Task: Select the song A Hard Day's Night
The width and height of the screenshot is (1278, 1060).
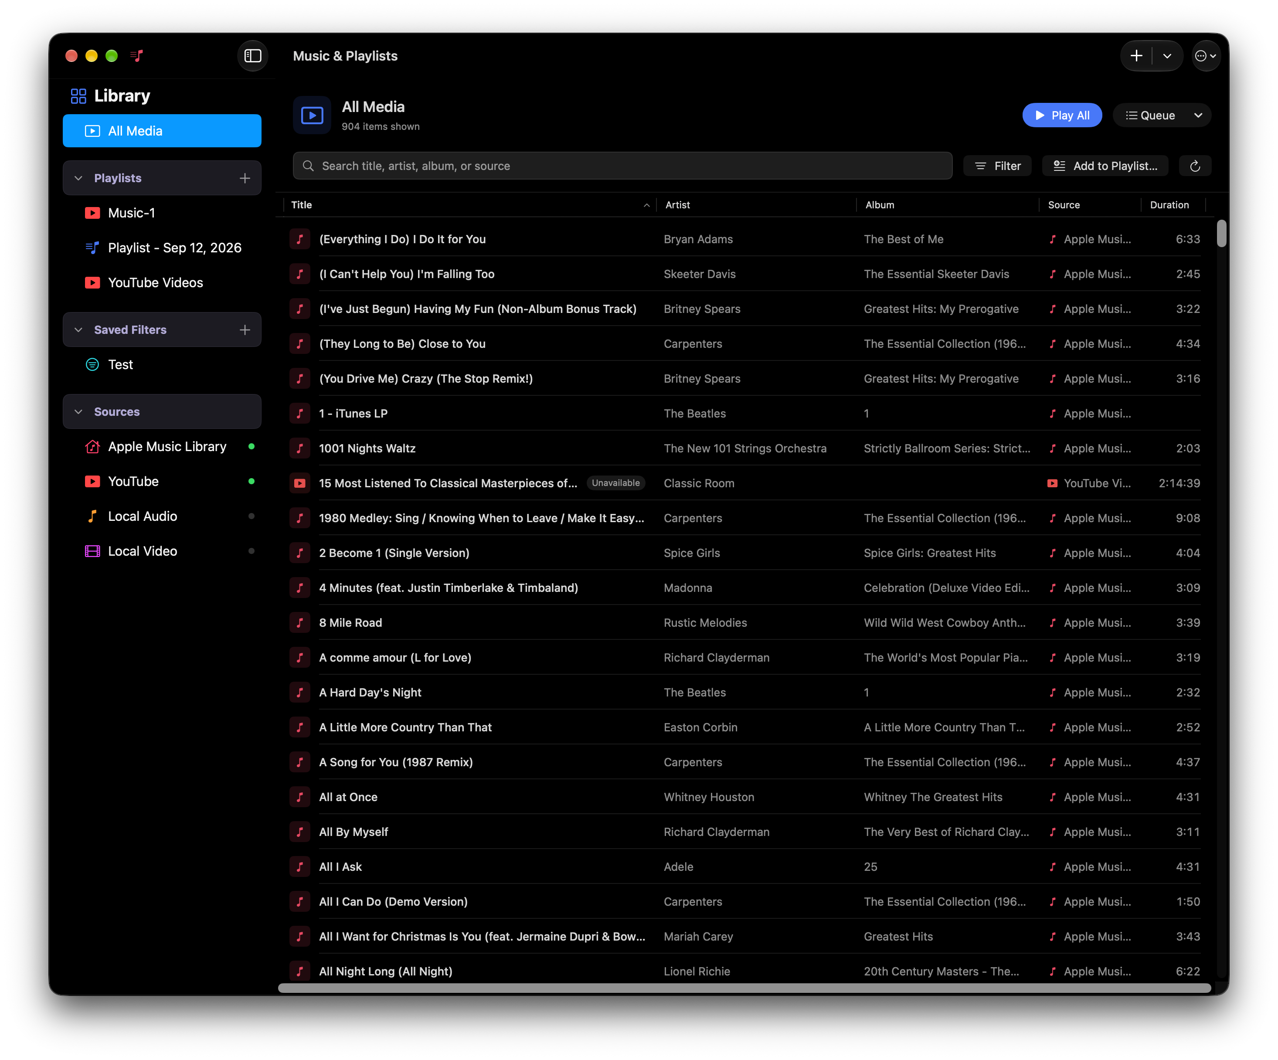Action: (x=745, y=693)
